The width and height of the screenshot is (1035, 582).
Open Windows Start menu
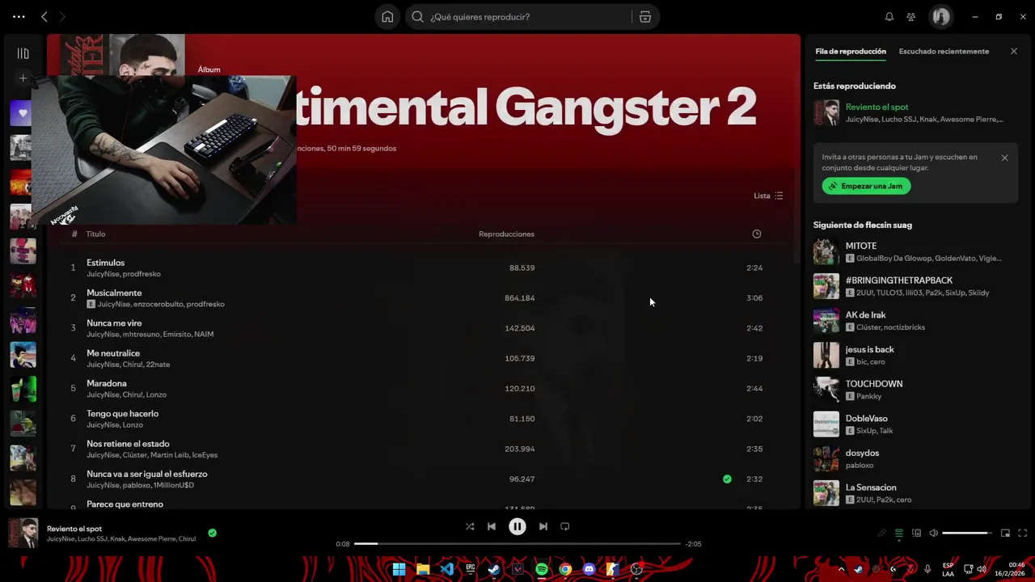pos(399,569)
